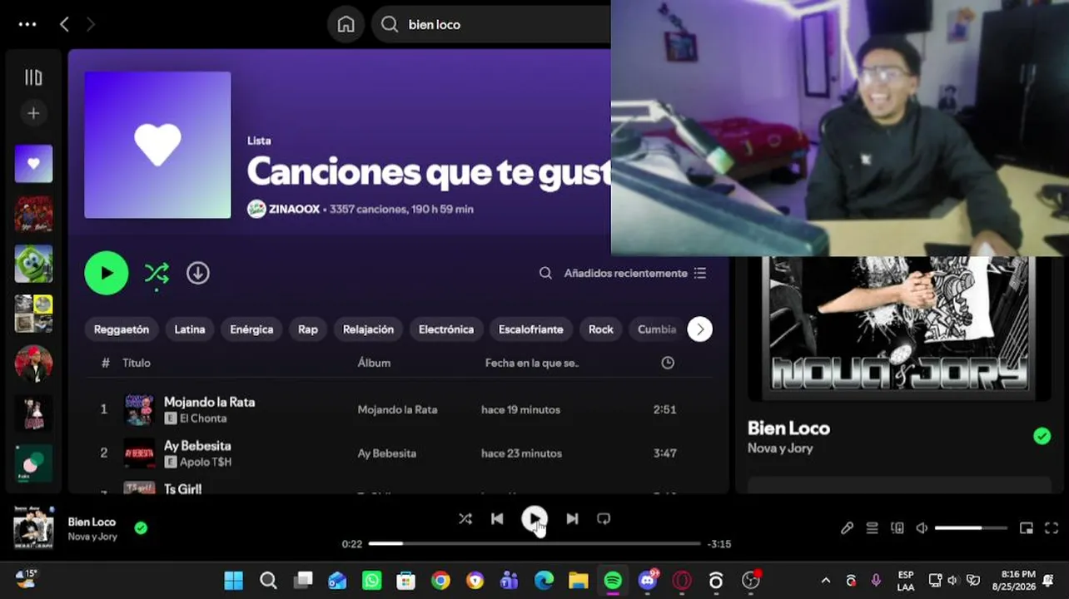
Task: Select the Rap filter chip
Action: (x=308, y=329)
